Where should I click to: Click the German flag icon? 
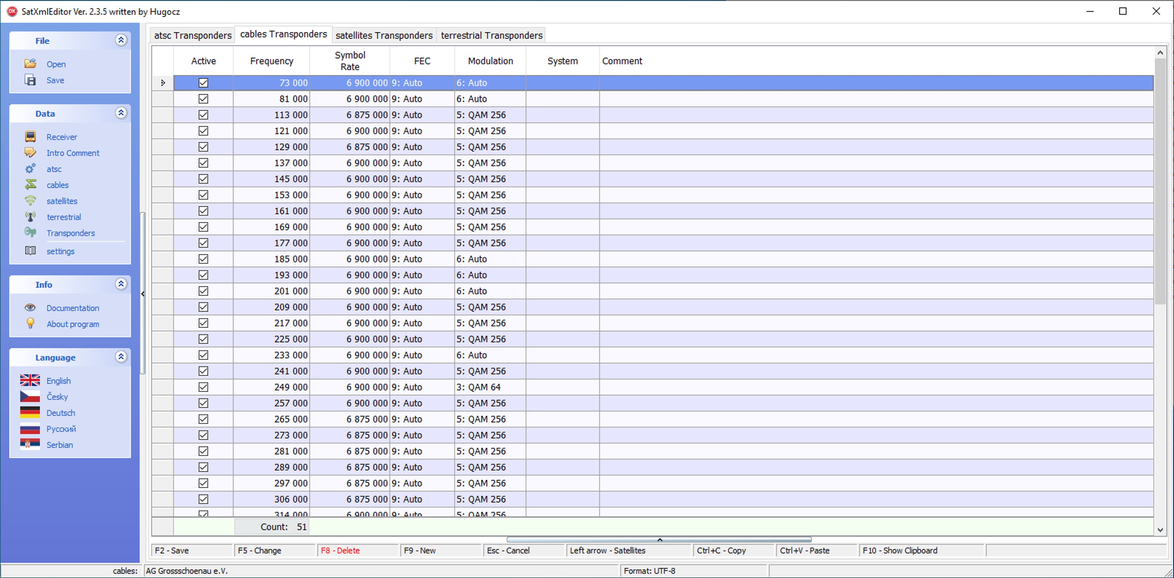coord(30,413)
